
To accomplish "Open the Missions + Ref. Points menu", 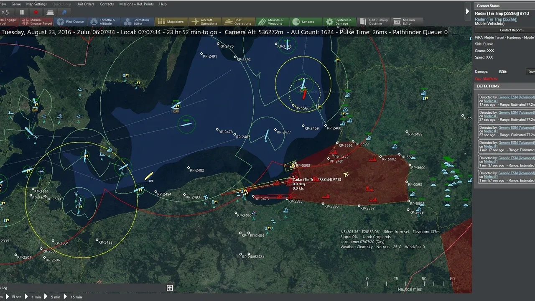I will tap(136, 4).
